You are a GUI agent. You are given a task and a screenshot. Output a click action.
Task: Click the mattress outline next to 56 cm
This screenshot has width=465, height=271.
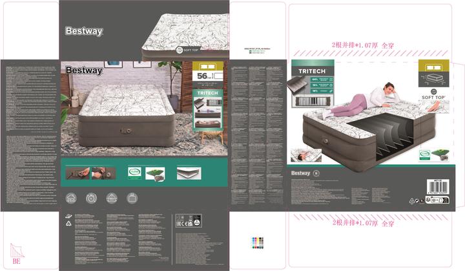pyautogui.click(x=218, y=76)
